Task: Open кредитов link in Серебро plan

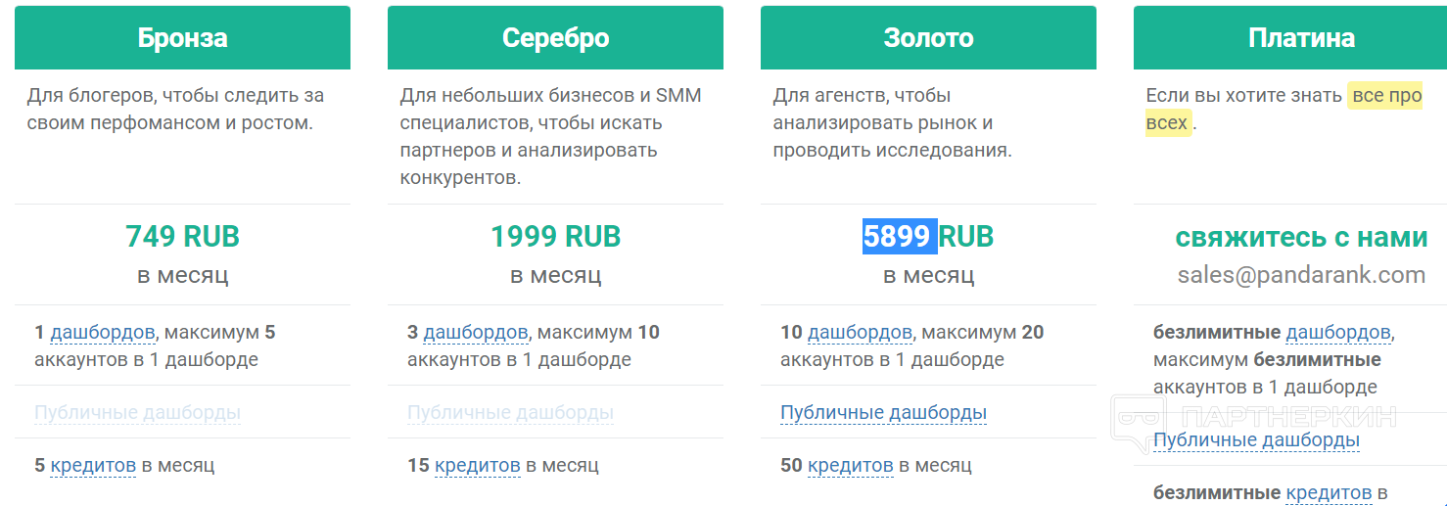Action: [x=478, y=466]
